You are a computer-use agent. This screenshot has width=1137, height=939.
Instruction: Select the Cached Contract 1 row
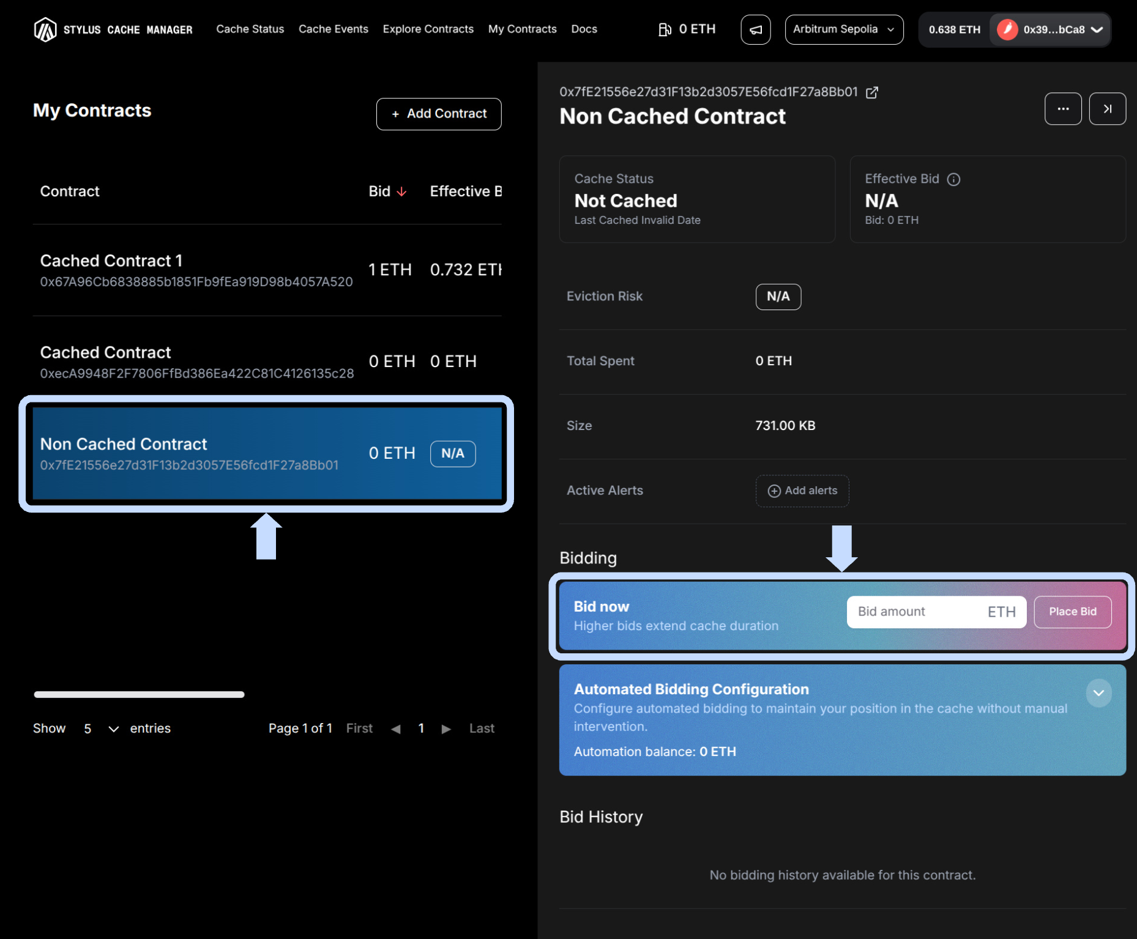267,270
